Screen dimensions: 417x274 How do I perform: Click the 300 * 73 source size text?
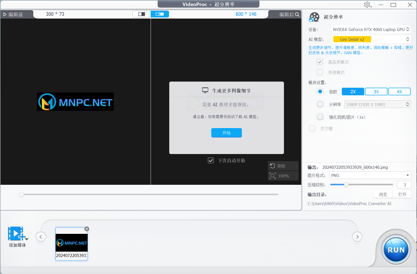point(55,14)
